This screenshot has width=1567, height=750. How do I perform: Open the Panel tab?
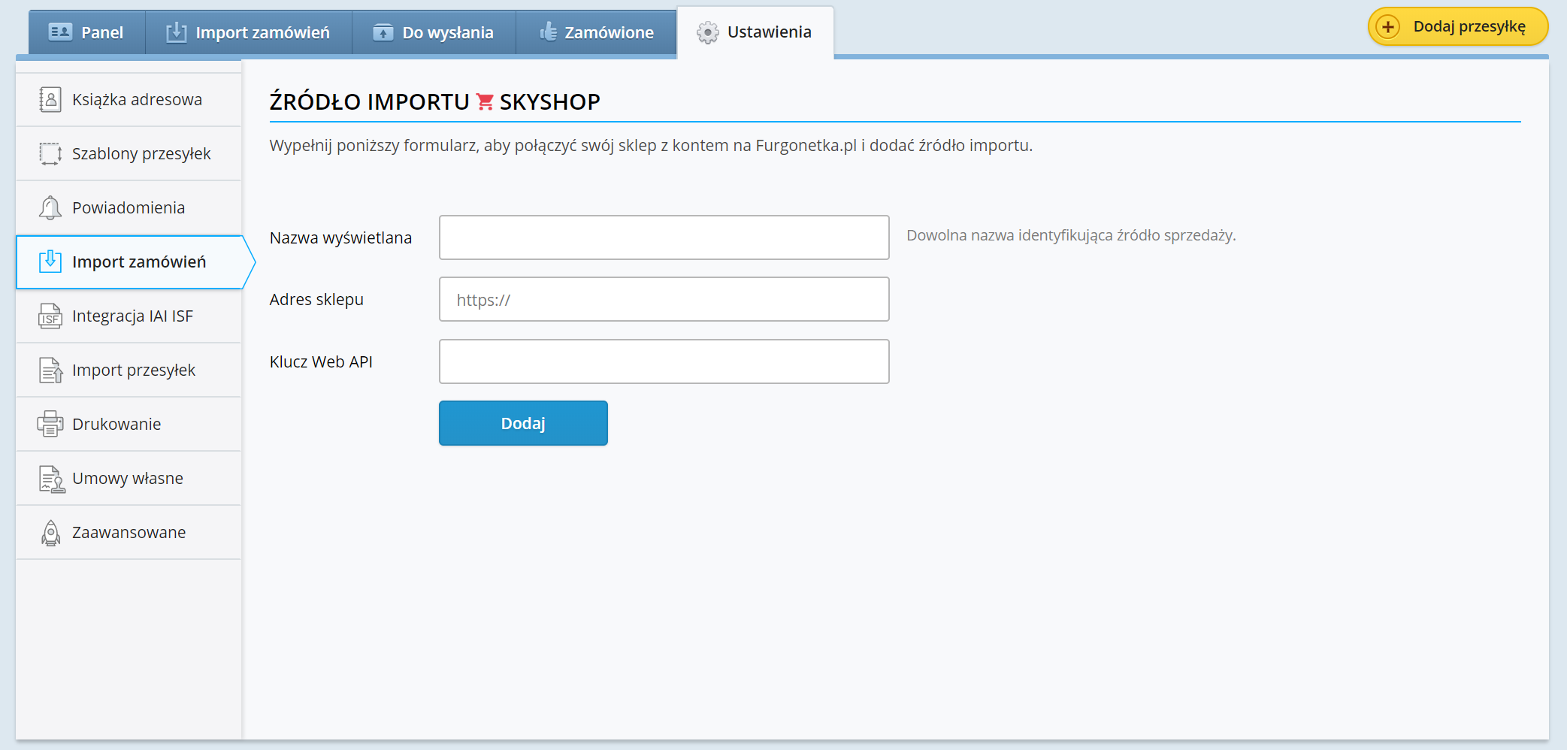[x=86, y=32]
